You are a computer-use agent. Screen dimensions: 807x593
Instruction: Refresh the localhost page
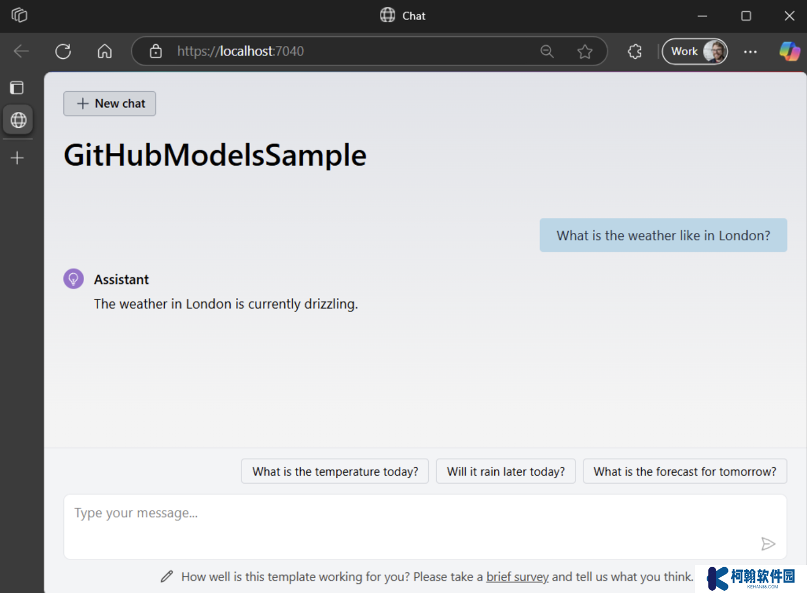coord(63,51)
